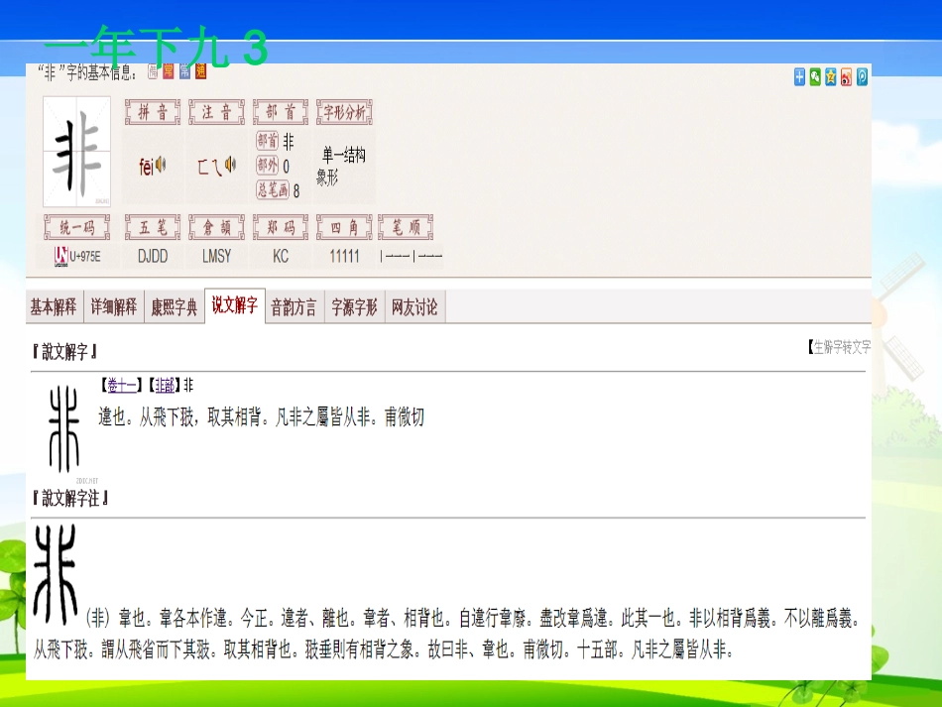Click the dark red 通 badge
The width and height of the screenshot is (942, 707).
coord(200,71)
